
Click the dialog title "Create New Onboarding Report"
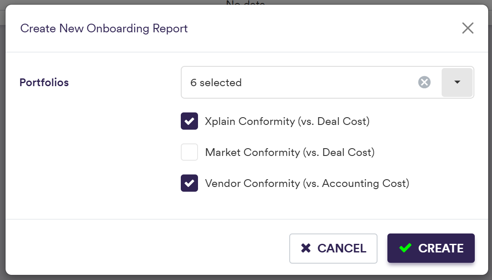(104, 28)
